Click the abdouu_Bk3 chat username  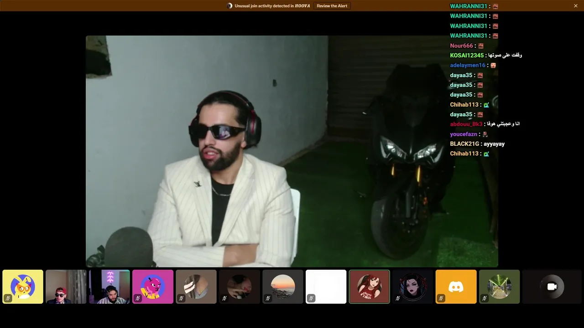466,124
